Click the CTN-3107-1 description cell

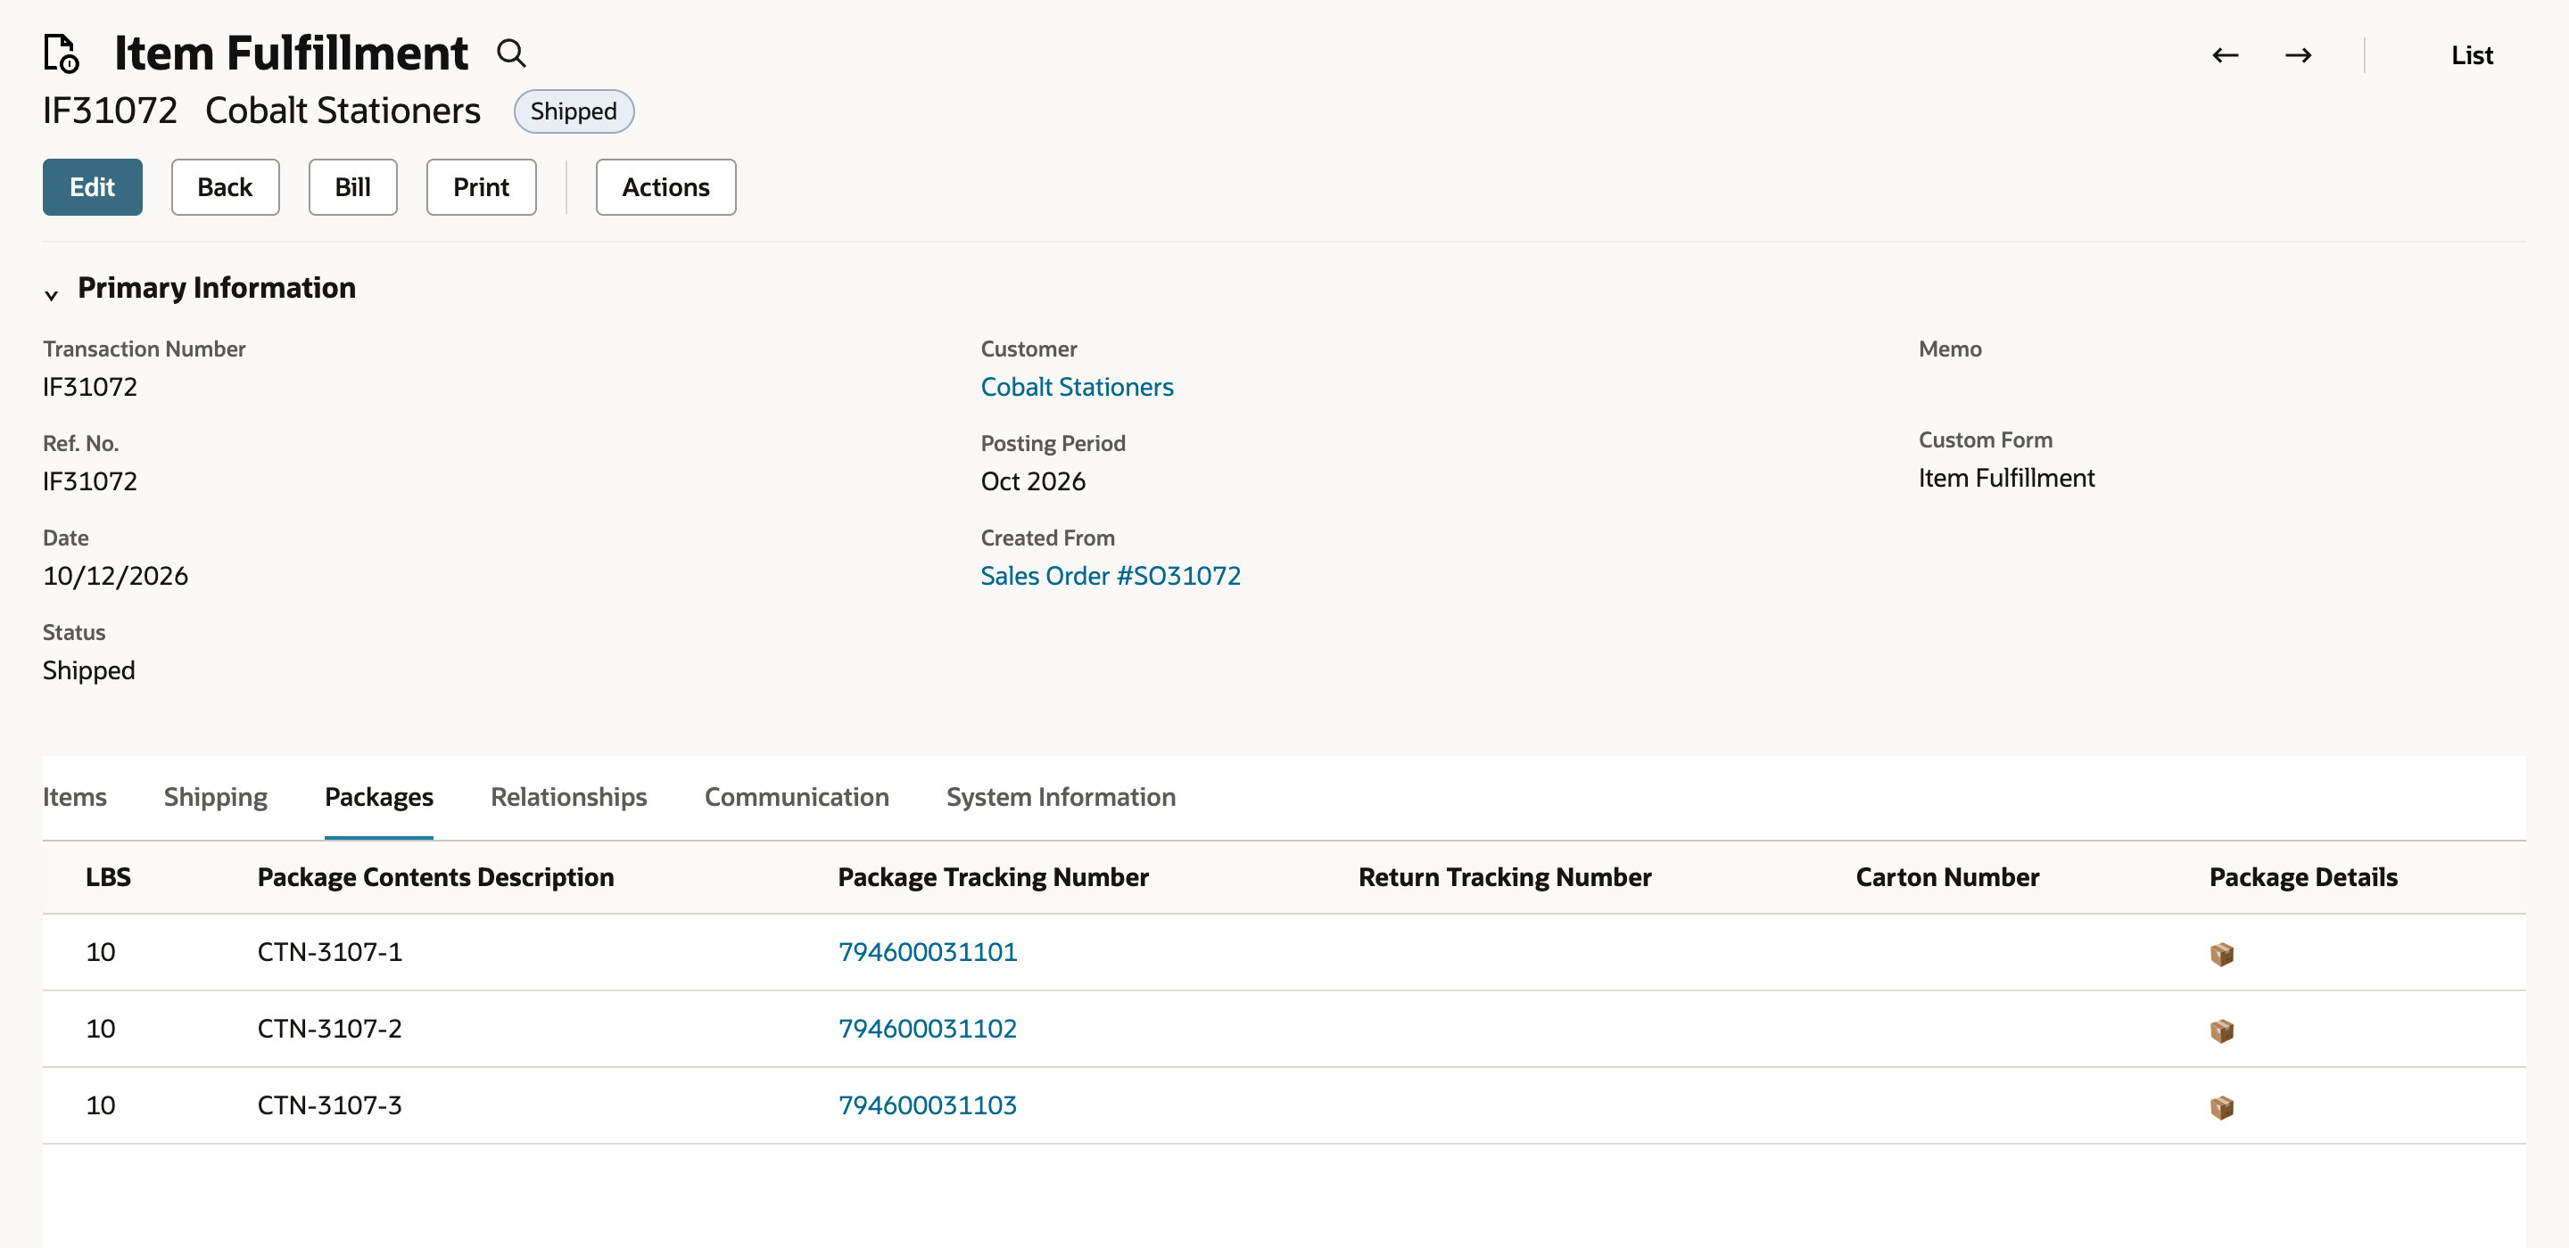click(x=329, y=952)
